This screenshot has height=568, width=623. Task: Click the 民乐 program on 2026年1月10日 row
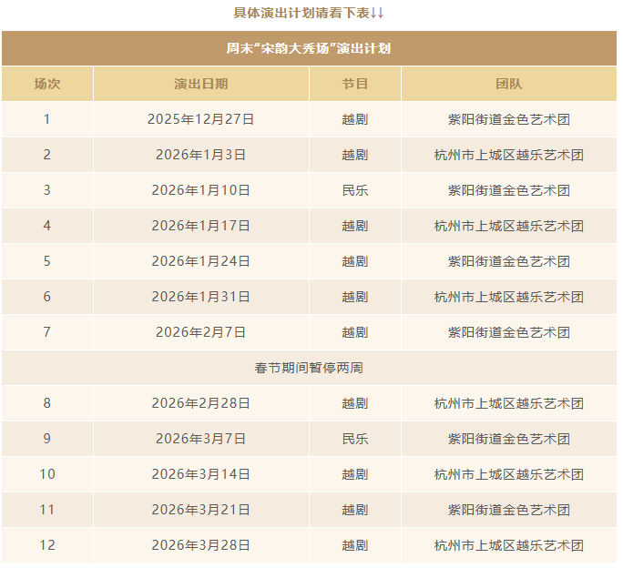[355, 190]
